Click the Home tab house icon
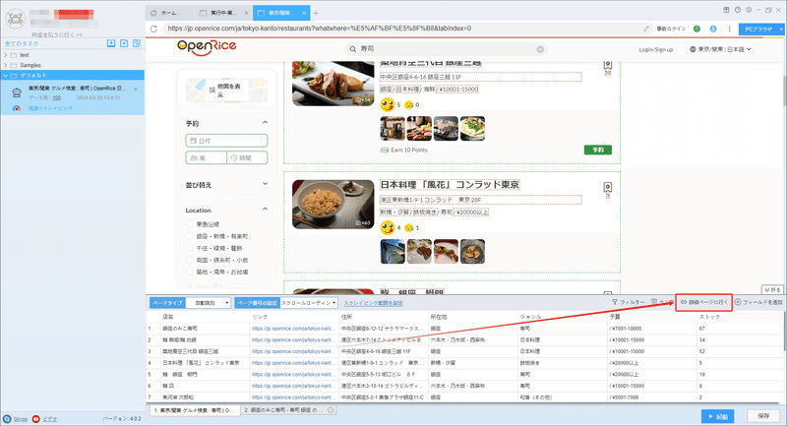 (x=153, y=13)
